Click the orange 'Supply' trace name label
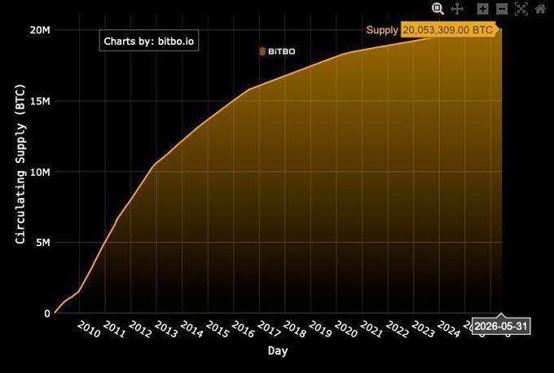Image resolution: width=554 pixels, height=373 pixels. point(382,29)
